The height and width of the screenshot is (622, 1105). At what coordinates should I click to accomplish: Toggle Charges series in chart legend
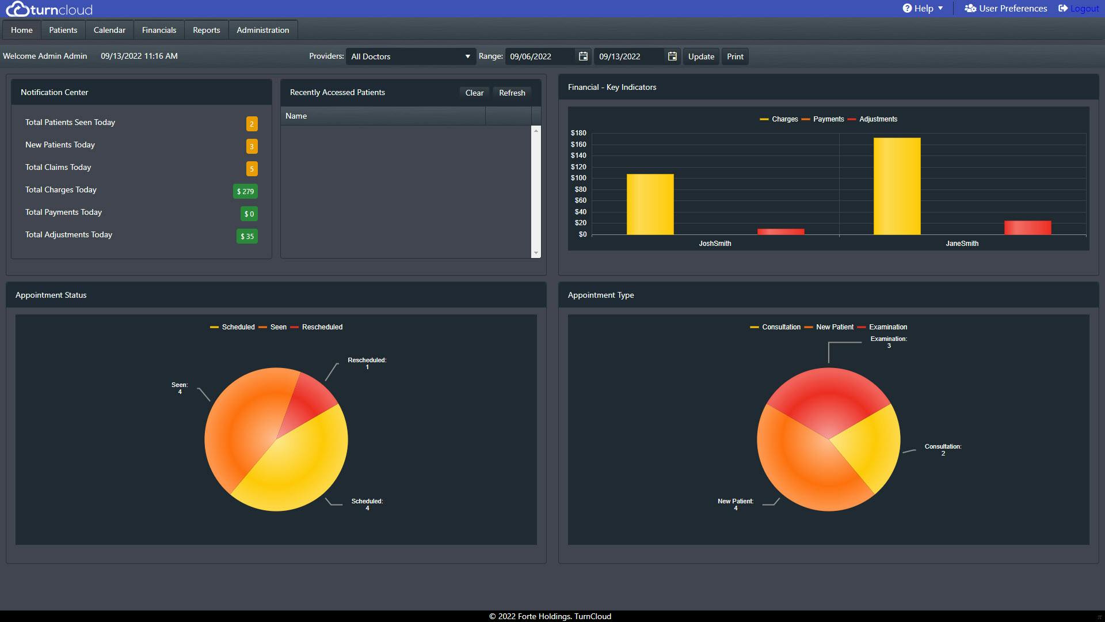pos(784,119)
